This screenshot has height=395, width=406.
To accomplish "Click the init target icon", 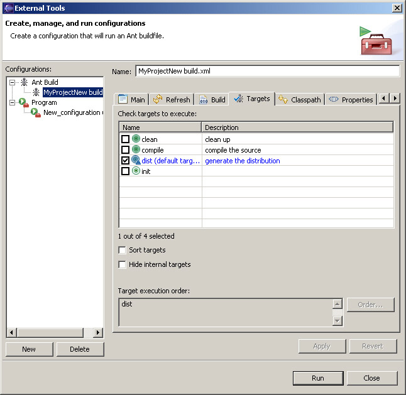I will pos(136,171).
